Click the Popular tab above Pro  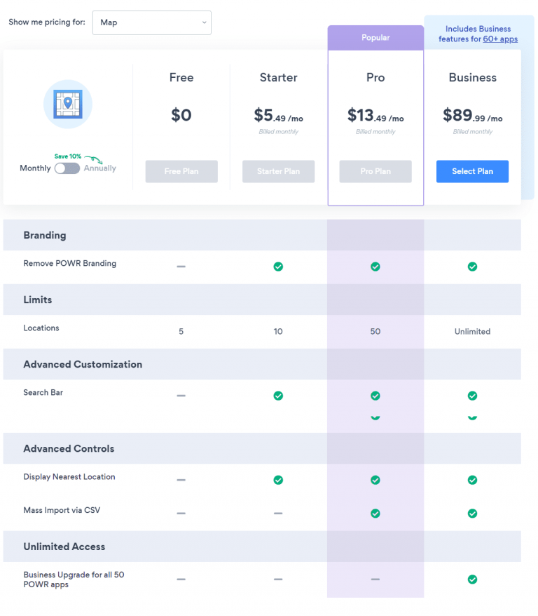pyautogui.click(x=375, y=38)
